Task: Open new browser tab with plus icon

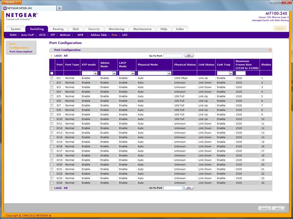Action: point(59,8)
